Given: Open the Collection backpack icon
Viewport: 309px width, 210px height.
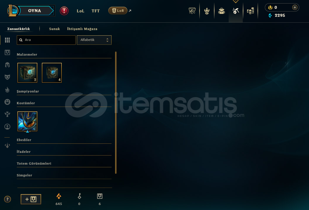Looking at the screenshot, I should tap(222, 11).
